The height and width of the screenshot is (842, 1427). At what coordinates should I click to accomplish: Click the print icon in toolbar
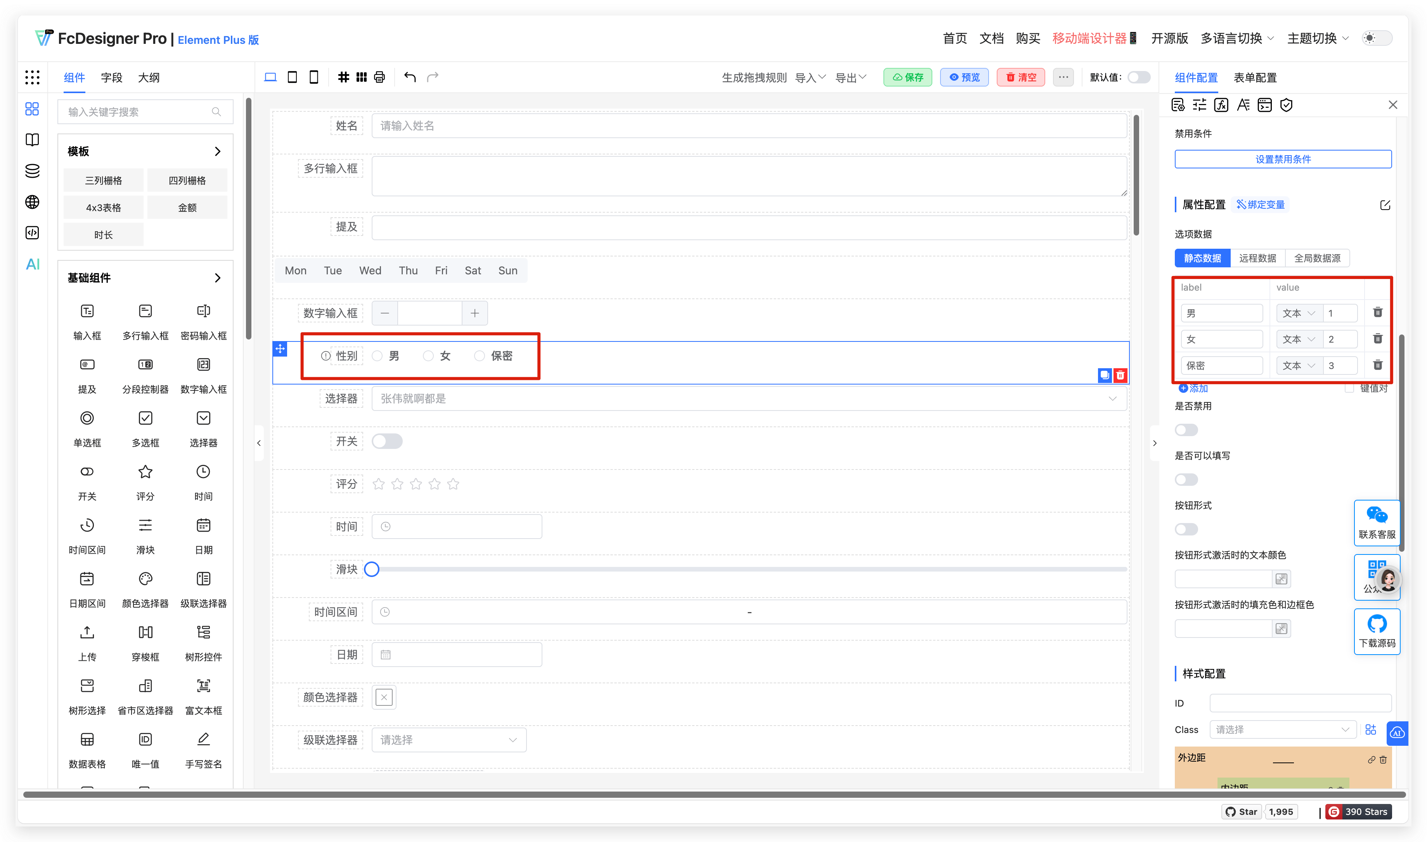[x=379, y=77]
